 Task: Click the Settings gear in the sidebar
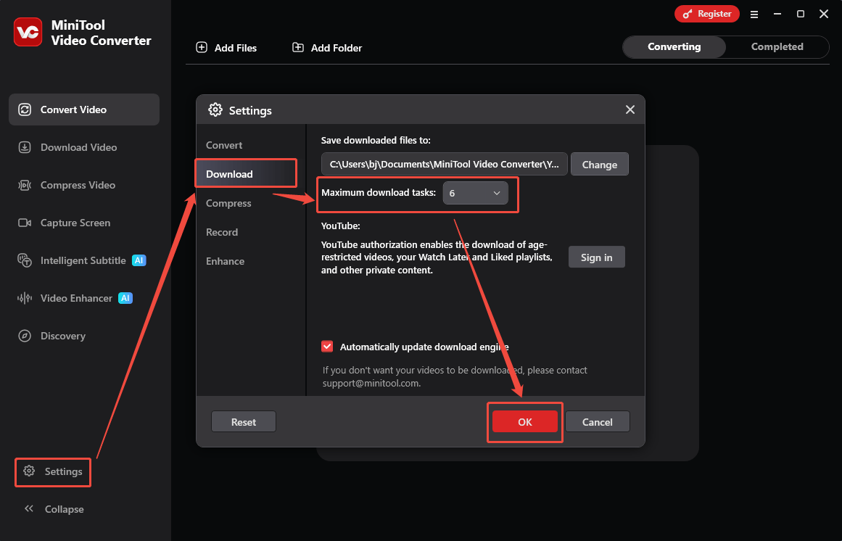(x=30, y=471)
